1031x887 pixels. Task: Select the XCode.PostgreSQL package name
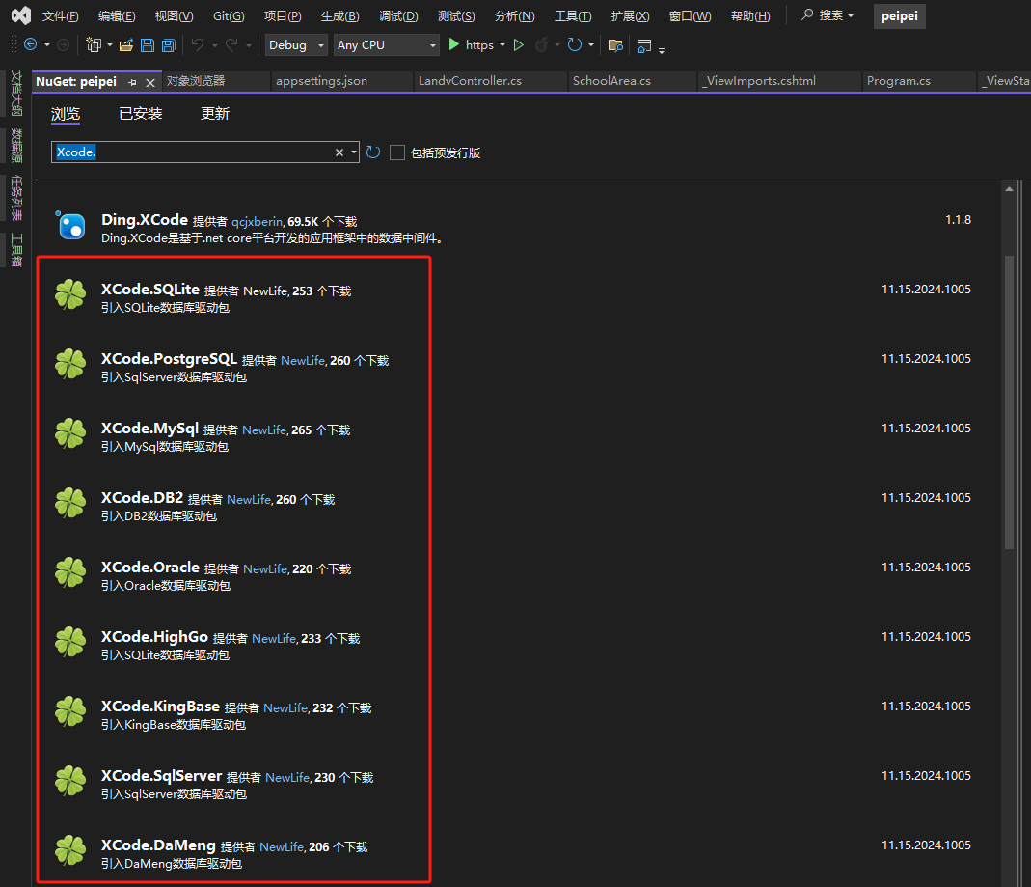tap(169, 359)
